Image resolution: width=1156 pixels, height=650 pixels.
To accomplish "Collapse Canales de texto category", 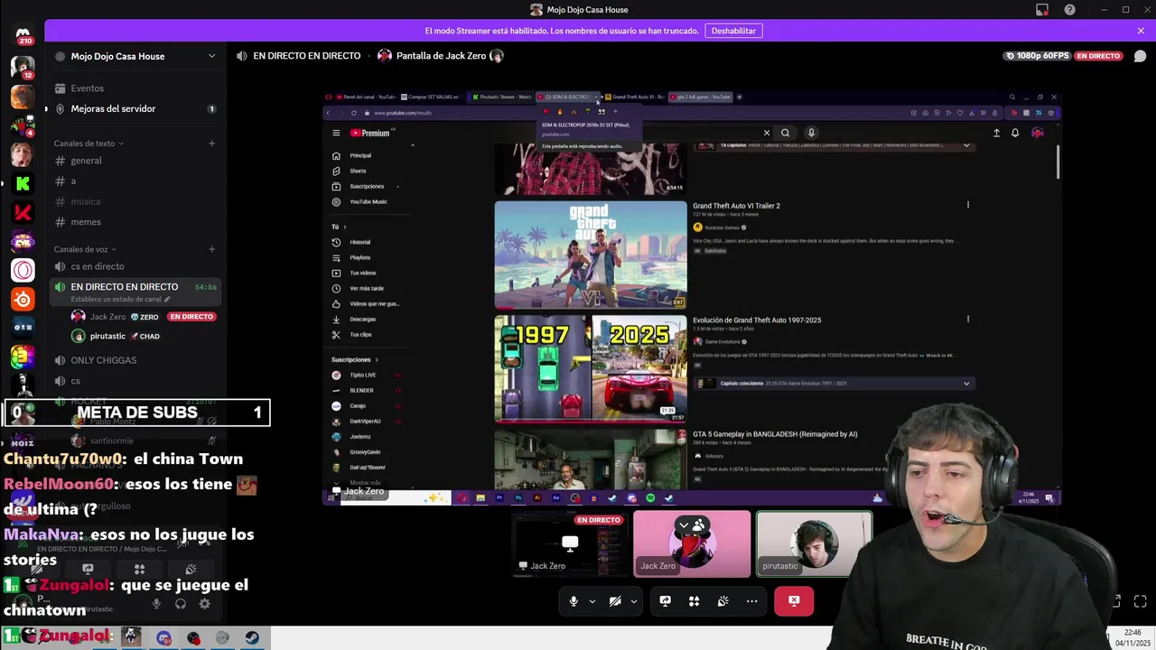I will [89, 144].
